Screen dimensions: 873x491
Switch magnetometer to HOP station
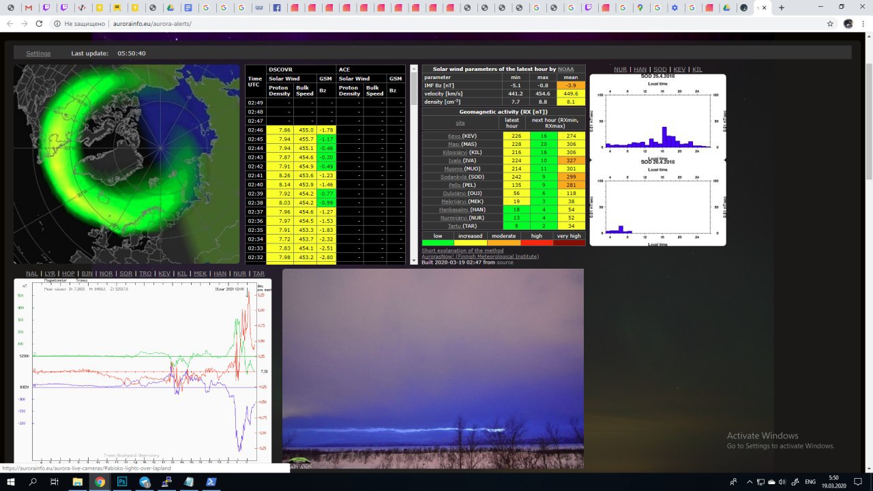point(69,273)
